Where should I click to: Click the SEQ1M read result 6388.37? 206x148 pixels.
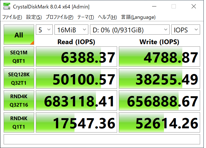(76, 57)
